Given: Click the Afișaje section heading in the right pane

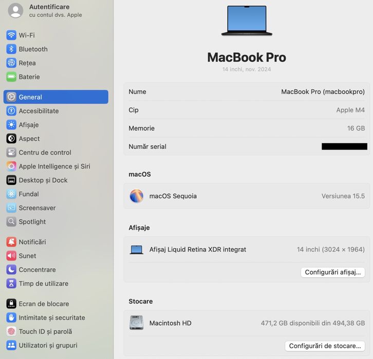Looking at the screenshot, I should [x=139, y=228].
